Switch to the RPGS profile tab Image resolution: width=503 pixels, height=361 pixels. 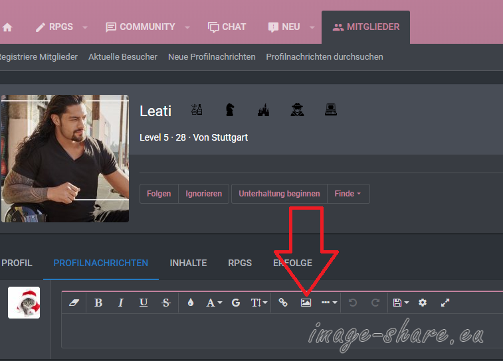240,263
